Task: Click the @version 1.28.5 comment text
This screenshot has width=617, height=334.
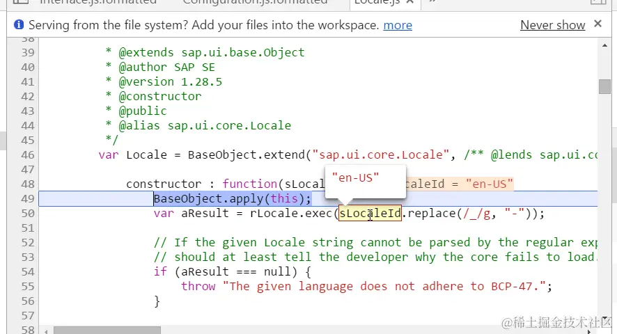Action: pyautogui.click(x=171, y=82)
